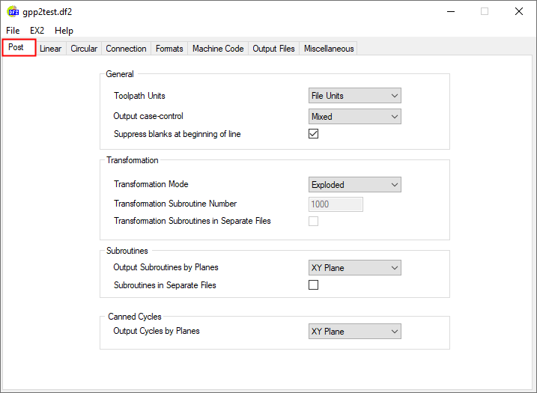This screenshot has height=393, width=537.
Task: Expand Output Cycles by Planes dropdown
Action: pyautogui.click(x=355, y=332)
